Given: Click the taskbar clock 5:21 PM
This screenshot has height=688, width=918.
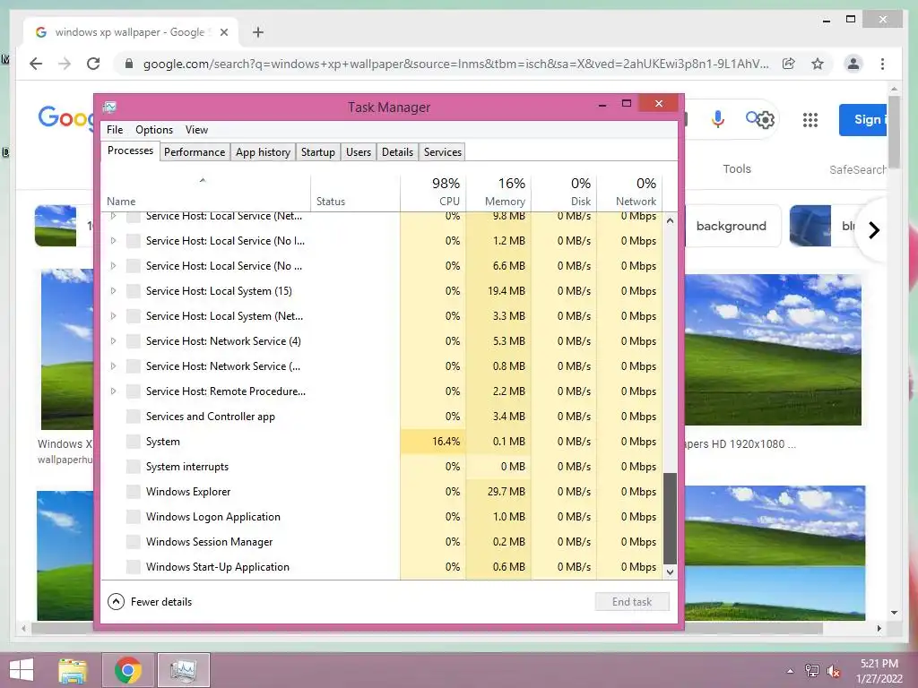Looking at the screenshot, I should click(879, 664).
